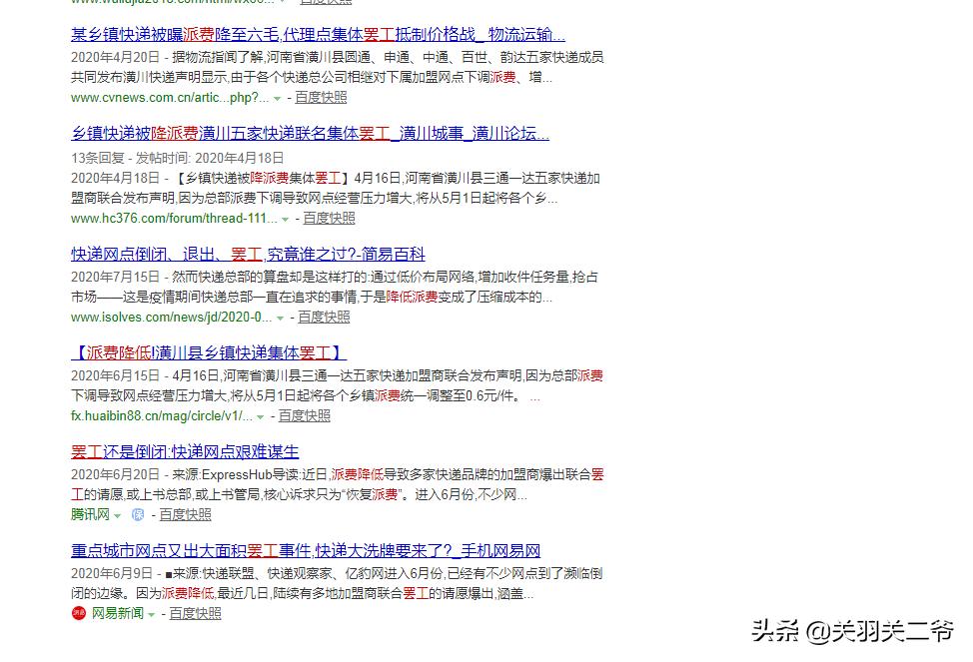The image size is (973, 662).
Task: Click the red 网易新闻 logo icon
Action: 78,613
